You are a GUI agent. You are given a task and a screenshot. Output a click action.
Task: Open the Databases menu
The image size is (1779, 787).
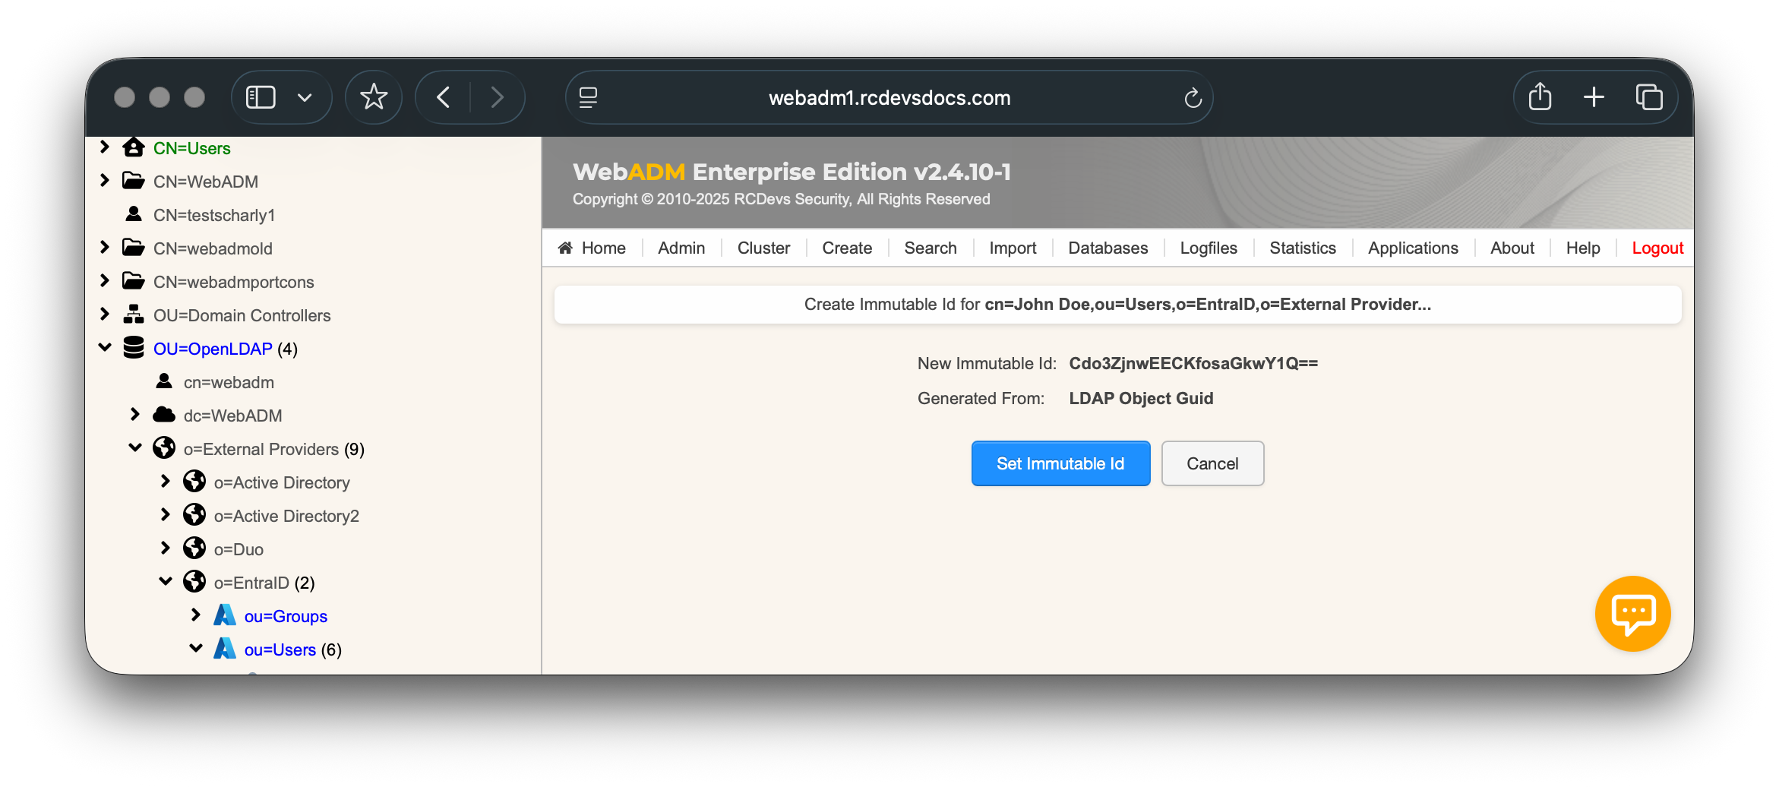(1108, 248)
